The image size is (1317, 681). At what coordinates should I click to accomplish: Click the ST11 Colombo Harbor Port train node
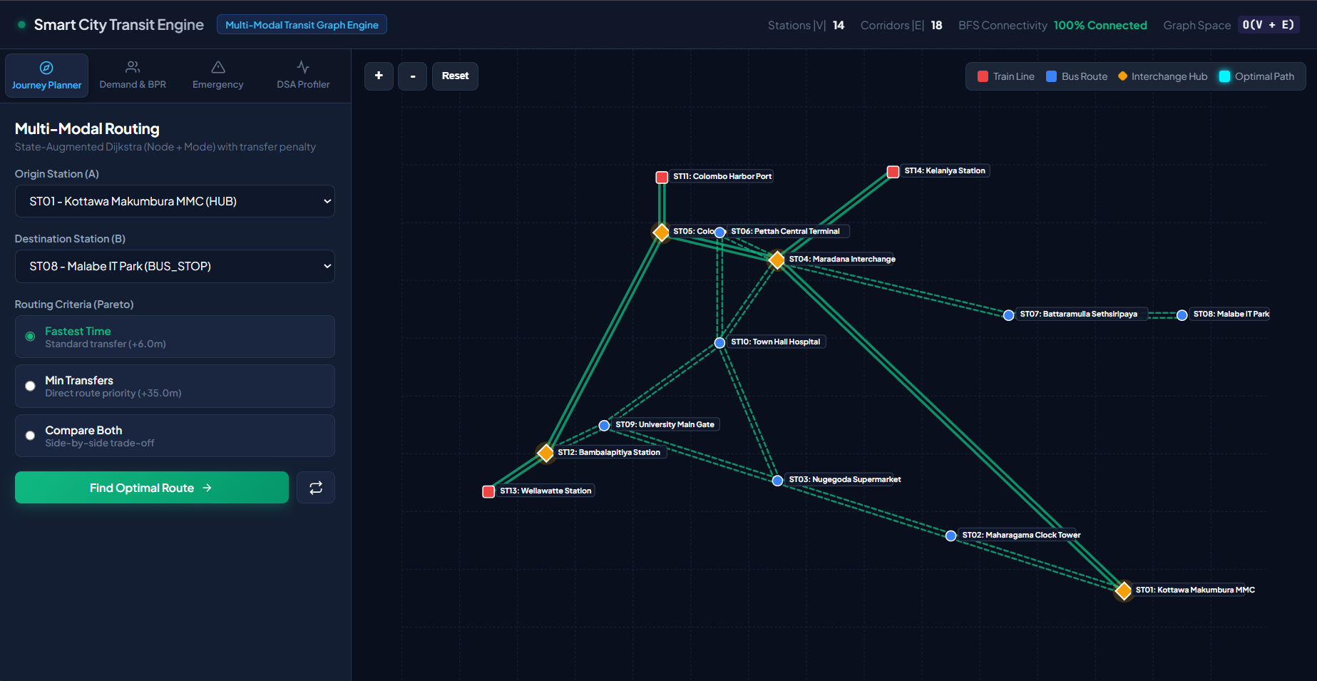tap(662, 177)
